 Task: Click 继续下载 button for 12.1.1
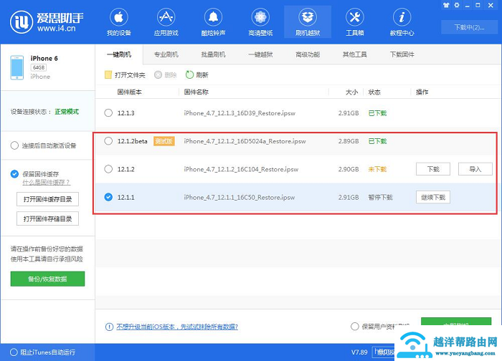pyautogui.click(x=433, y=197)
